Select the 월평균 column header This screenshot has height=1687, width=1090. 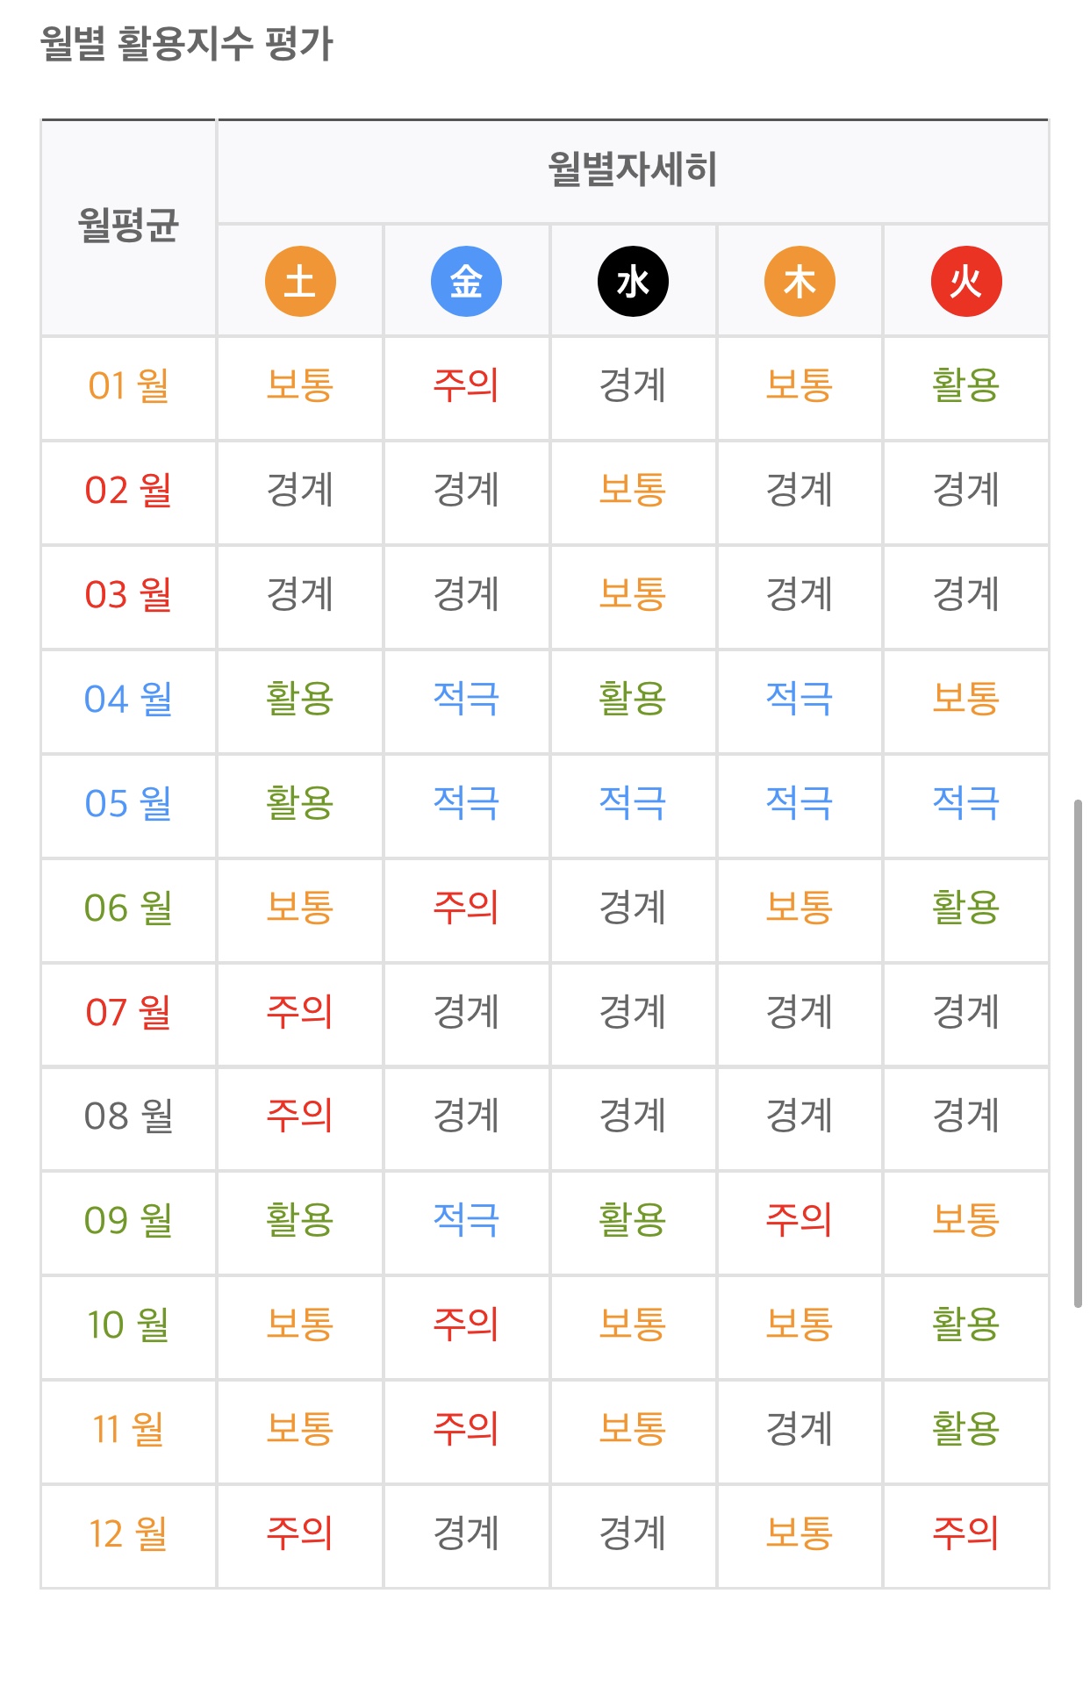point(128,226)
